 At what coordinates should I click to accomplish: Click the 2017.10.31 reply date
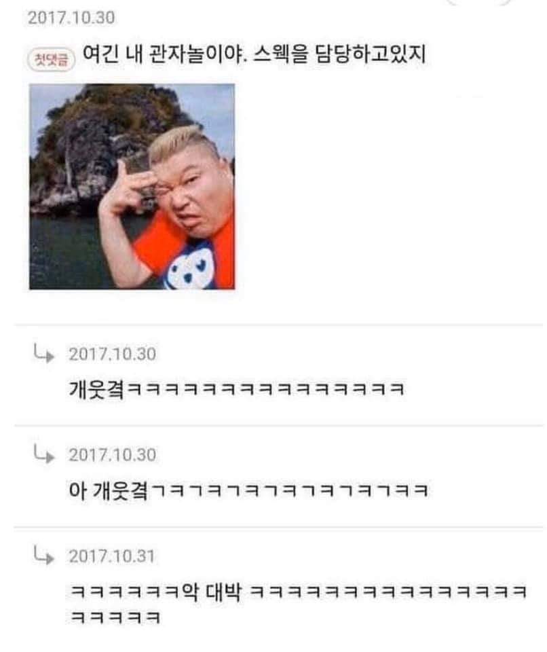[x=111, y=556]
